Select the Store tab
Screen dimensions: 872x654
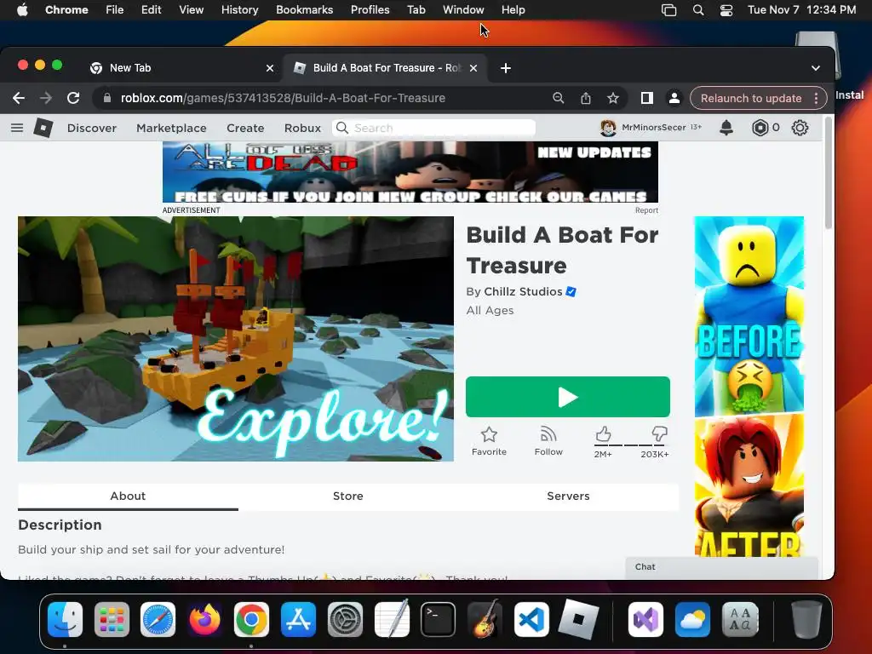[348, 496]
